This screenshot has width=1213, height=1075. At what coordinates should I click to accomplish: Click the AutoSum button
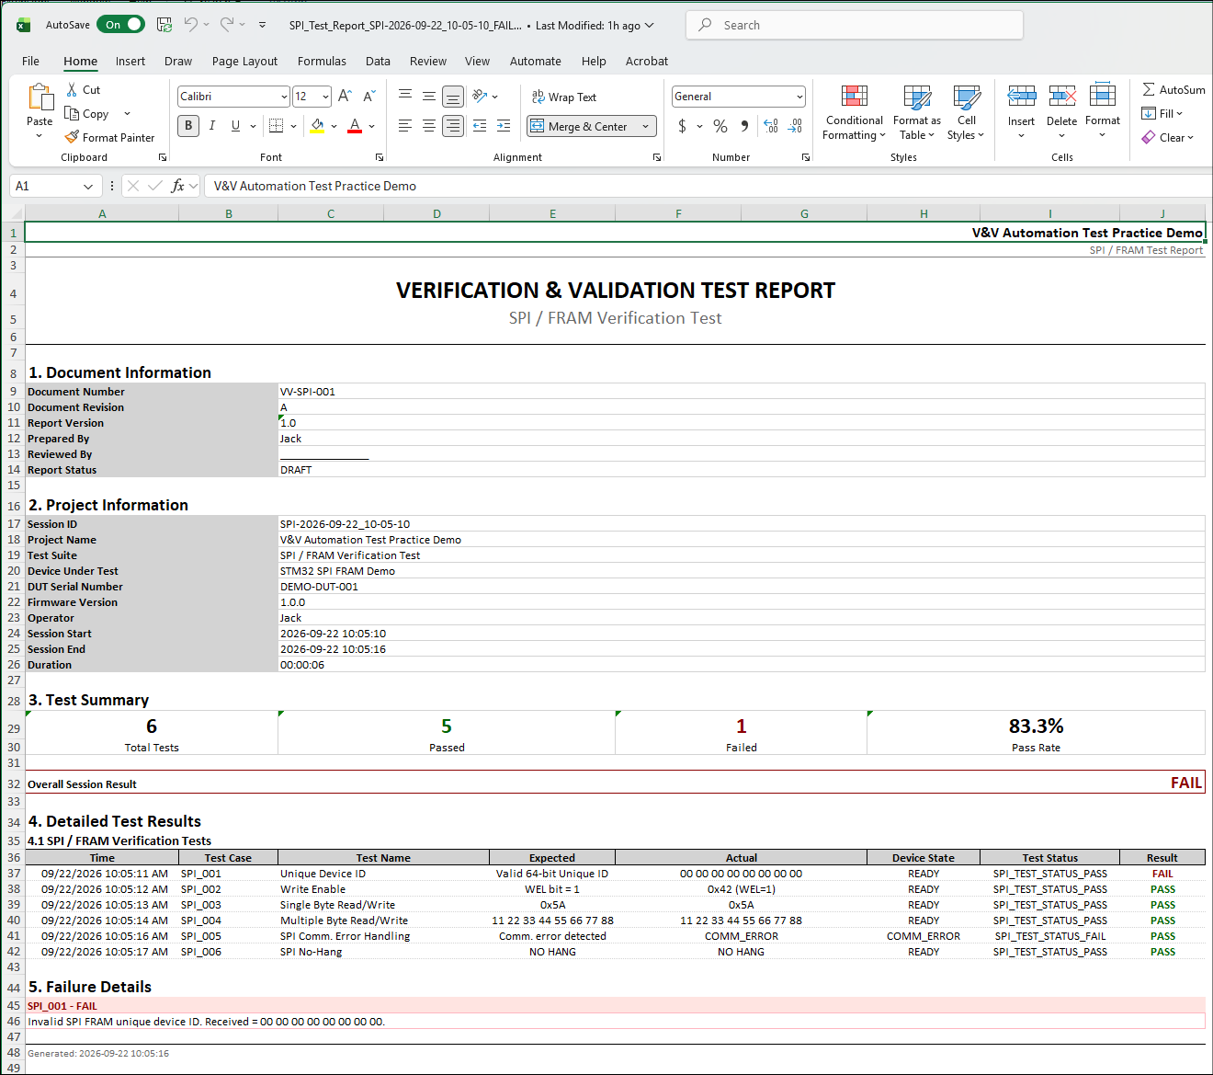tap(1173, 89)
